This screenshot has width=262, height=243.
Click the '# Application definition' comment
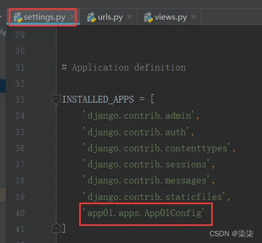[x=124, y=67]
